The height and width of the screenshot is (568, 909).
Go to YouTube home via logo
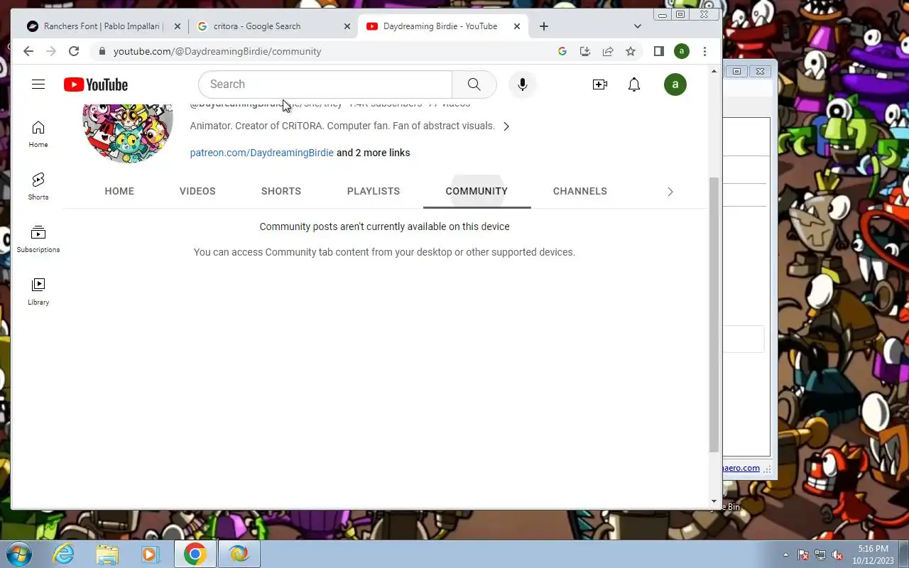pos(96,84)
